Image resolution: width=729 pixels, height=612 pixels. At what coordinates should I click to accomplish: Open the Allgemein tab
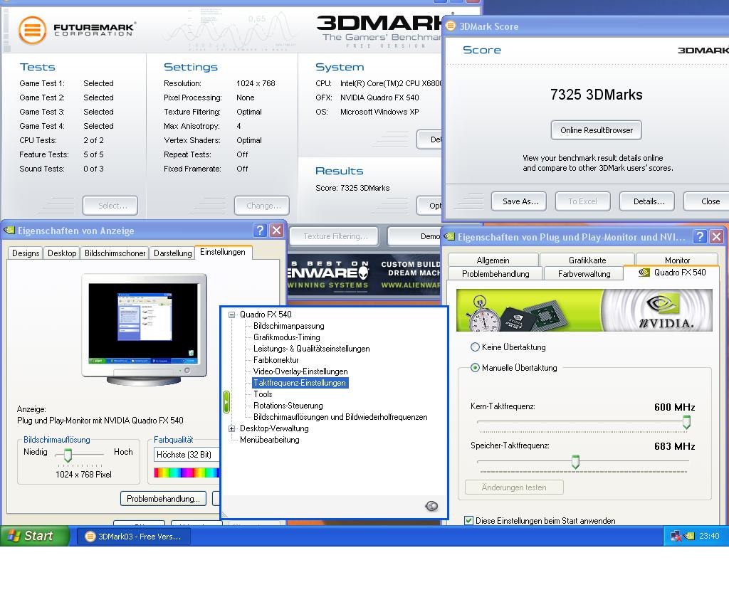[x=493, y=260]
